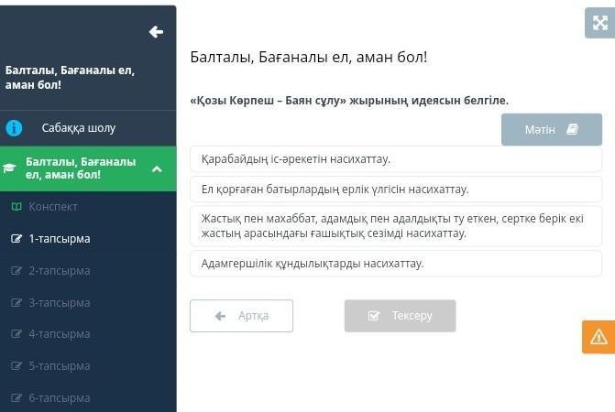Screen dimensions: 615x412
Task: Select answer Ел қорғаған батырлардың ерлік үлгісін
Action: click(x=395, y=190)
